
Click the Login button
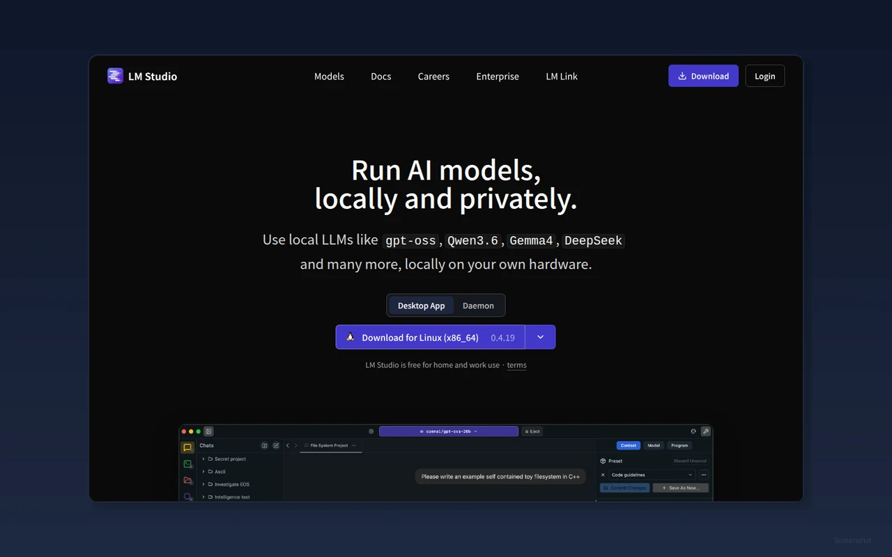pos(764,76)
